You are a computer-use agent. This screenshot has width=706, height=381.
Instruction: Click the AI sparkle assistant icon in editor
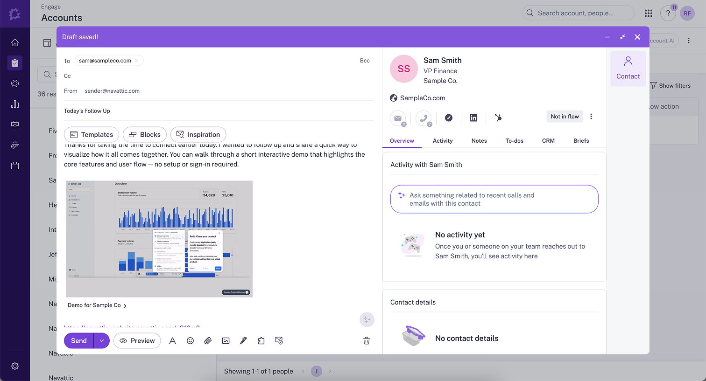click(x=367, y=319)
